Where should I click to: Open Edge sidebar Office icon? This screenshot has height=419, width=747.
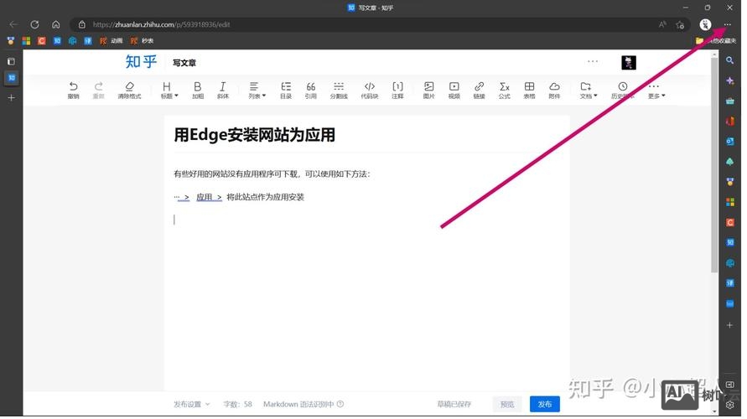click(x=730, y=122)
